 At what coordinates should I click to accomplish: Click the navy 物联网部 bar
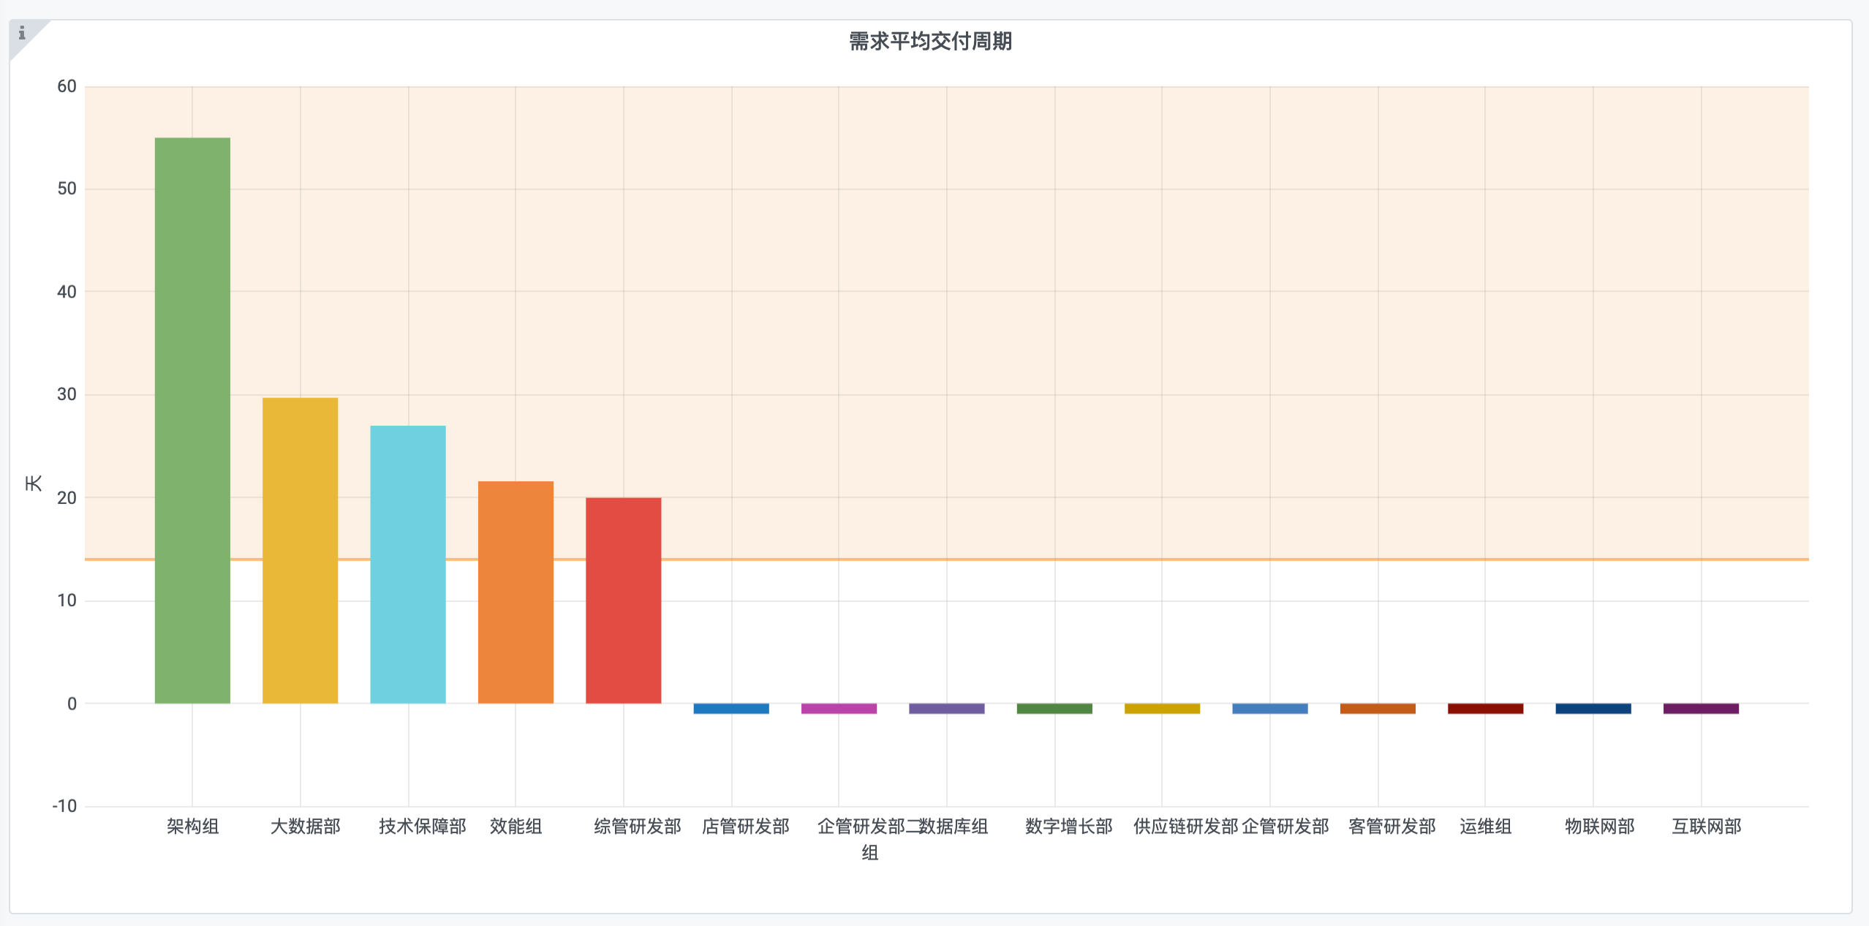tap(1593, 708)
